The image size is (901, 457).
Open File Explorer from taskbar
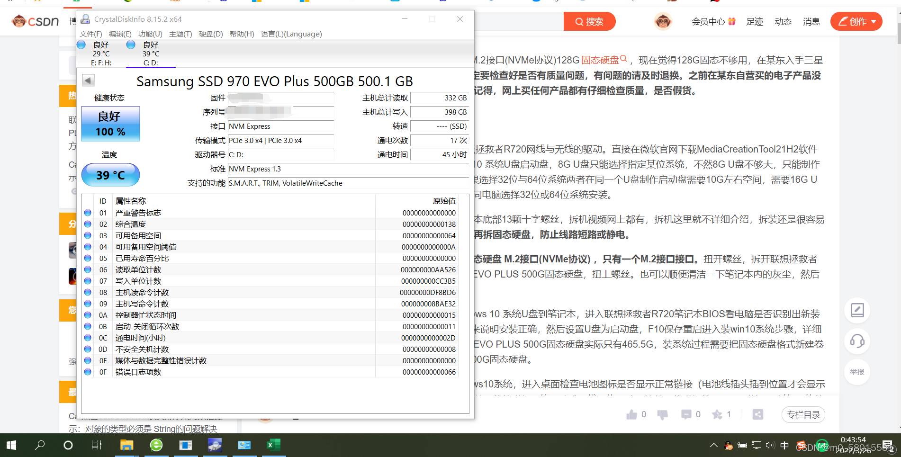[126, 445]
